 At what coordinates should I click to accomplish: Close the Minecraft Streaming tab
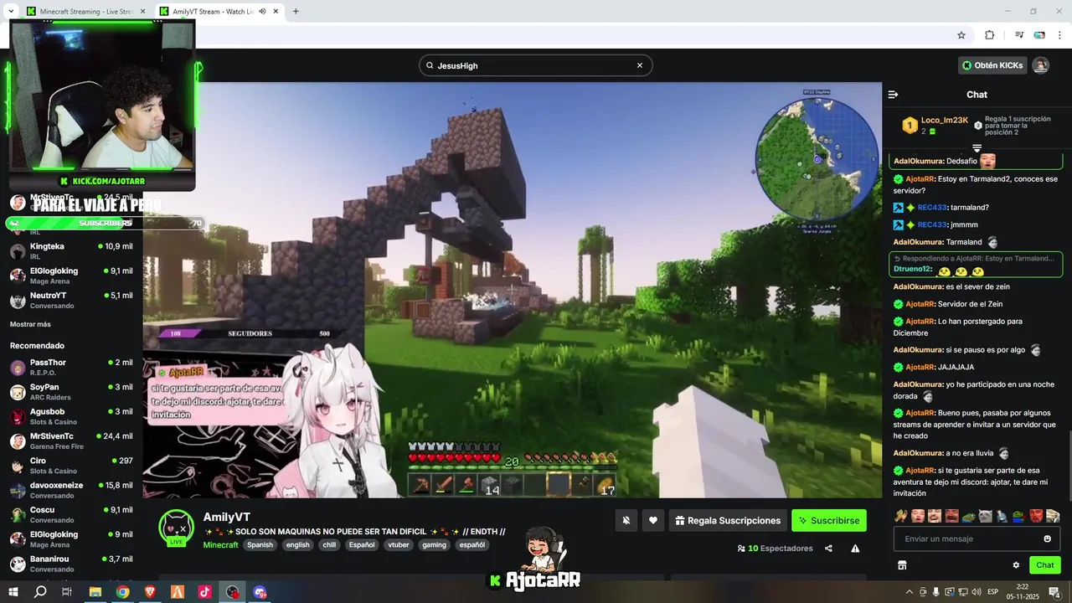click(142, 12)
